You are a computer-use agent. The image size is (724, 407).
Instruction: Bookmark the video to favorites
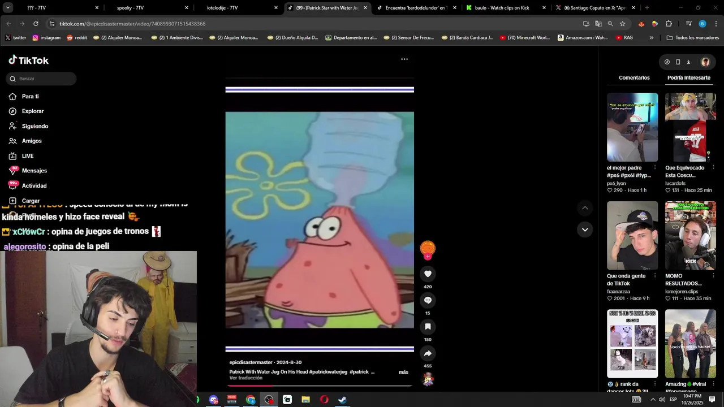coord(428,327)
